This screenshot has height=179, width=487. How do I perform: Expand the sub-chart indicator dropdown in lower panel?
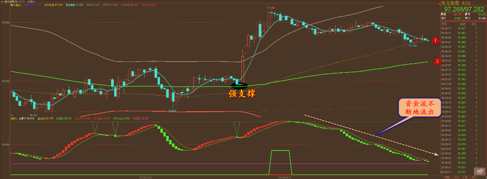14,119
